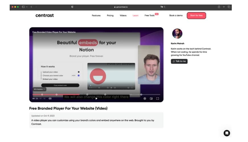Viewport: 248px width, 142px height.
Task: Jump to the first chapter marker
Action: pos(42,94)
